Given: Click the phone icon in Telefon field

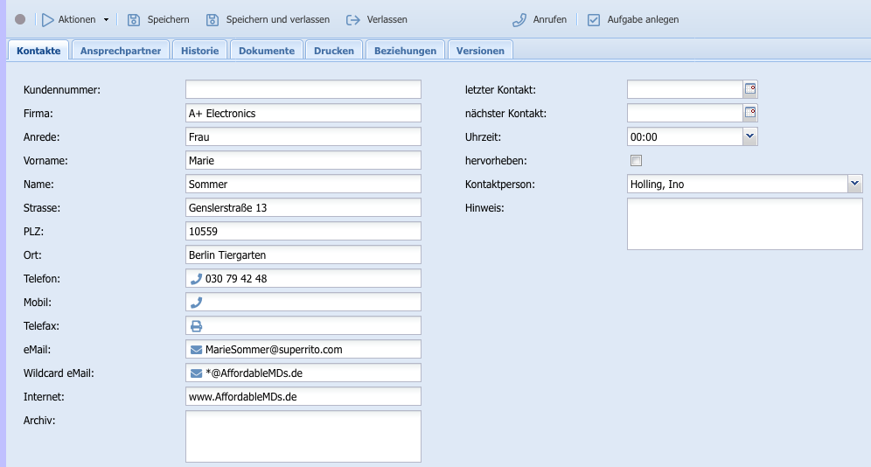Looking at the screenshot, I should [x=196, y=279].
